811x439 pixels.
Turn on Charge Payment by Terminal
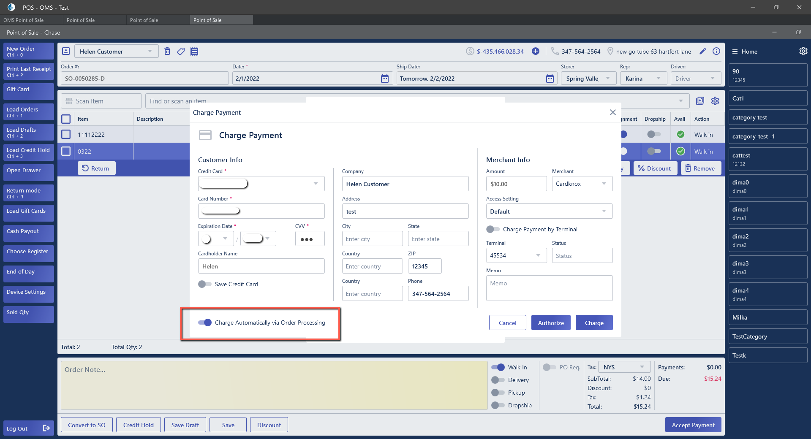pos(493,229)
